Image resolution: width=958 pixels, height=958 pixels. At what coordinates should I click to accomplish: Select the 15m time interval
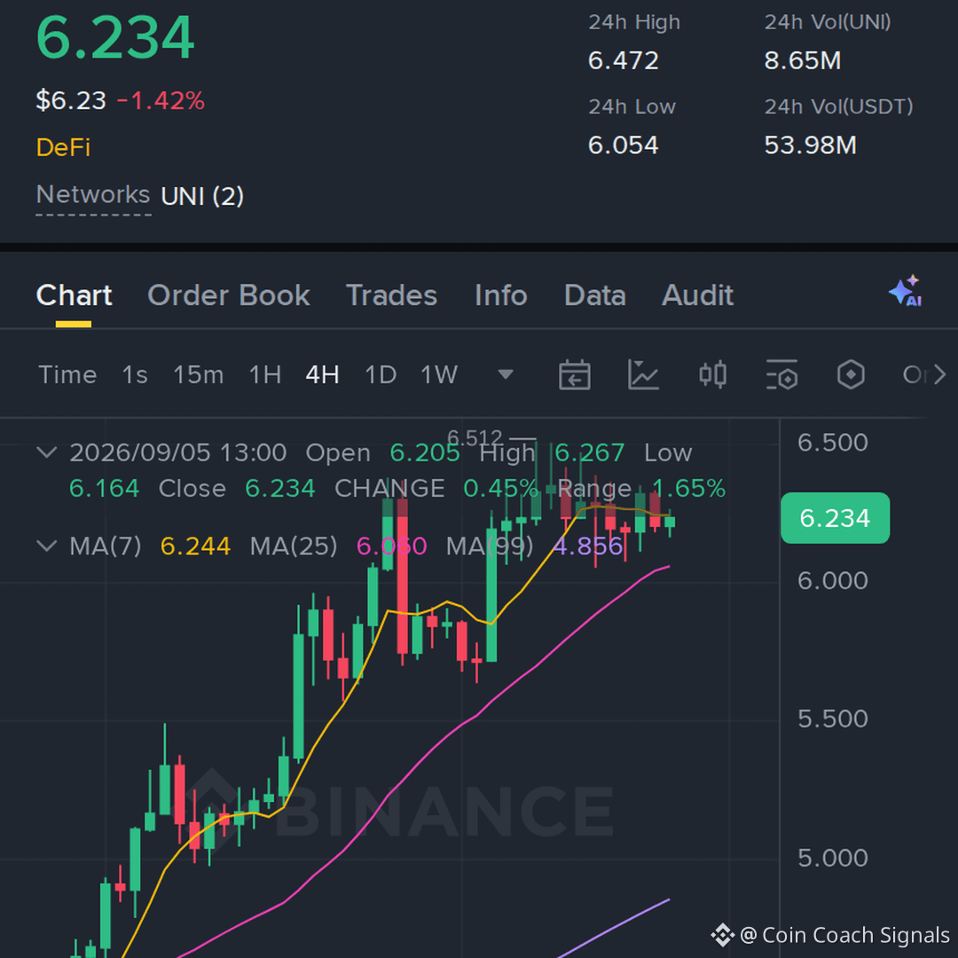[x=198, y=374]
